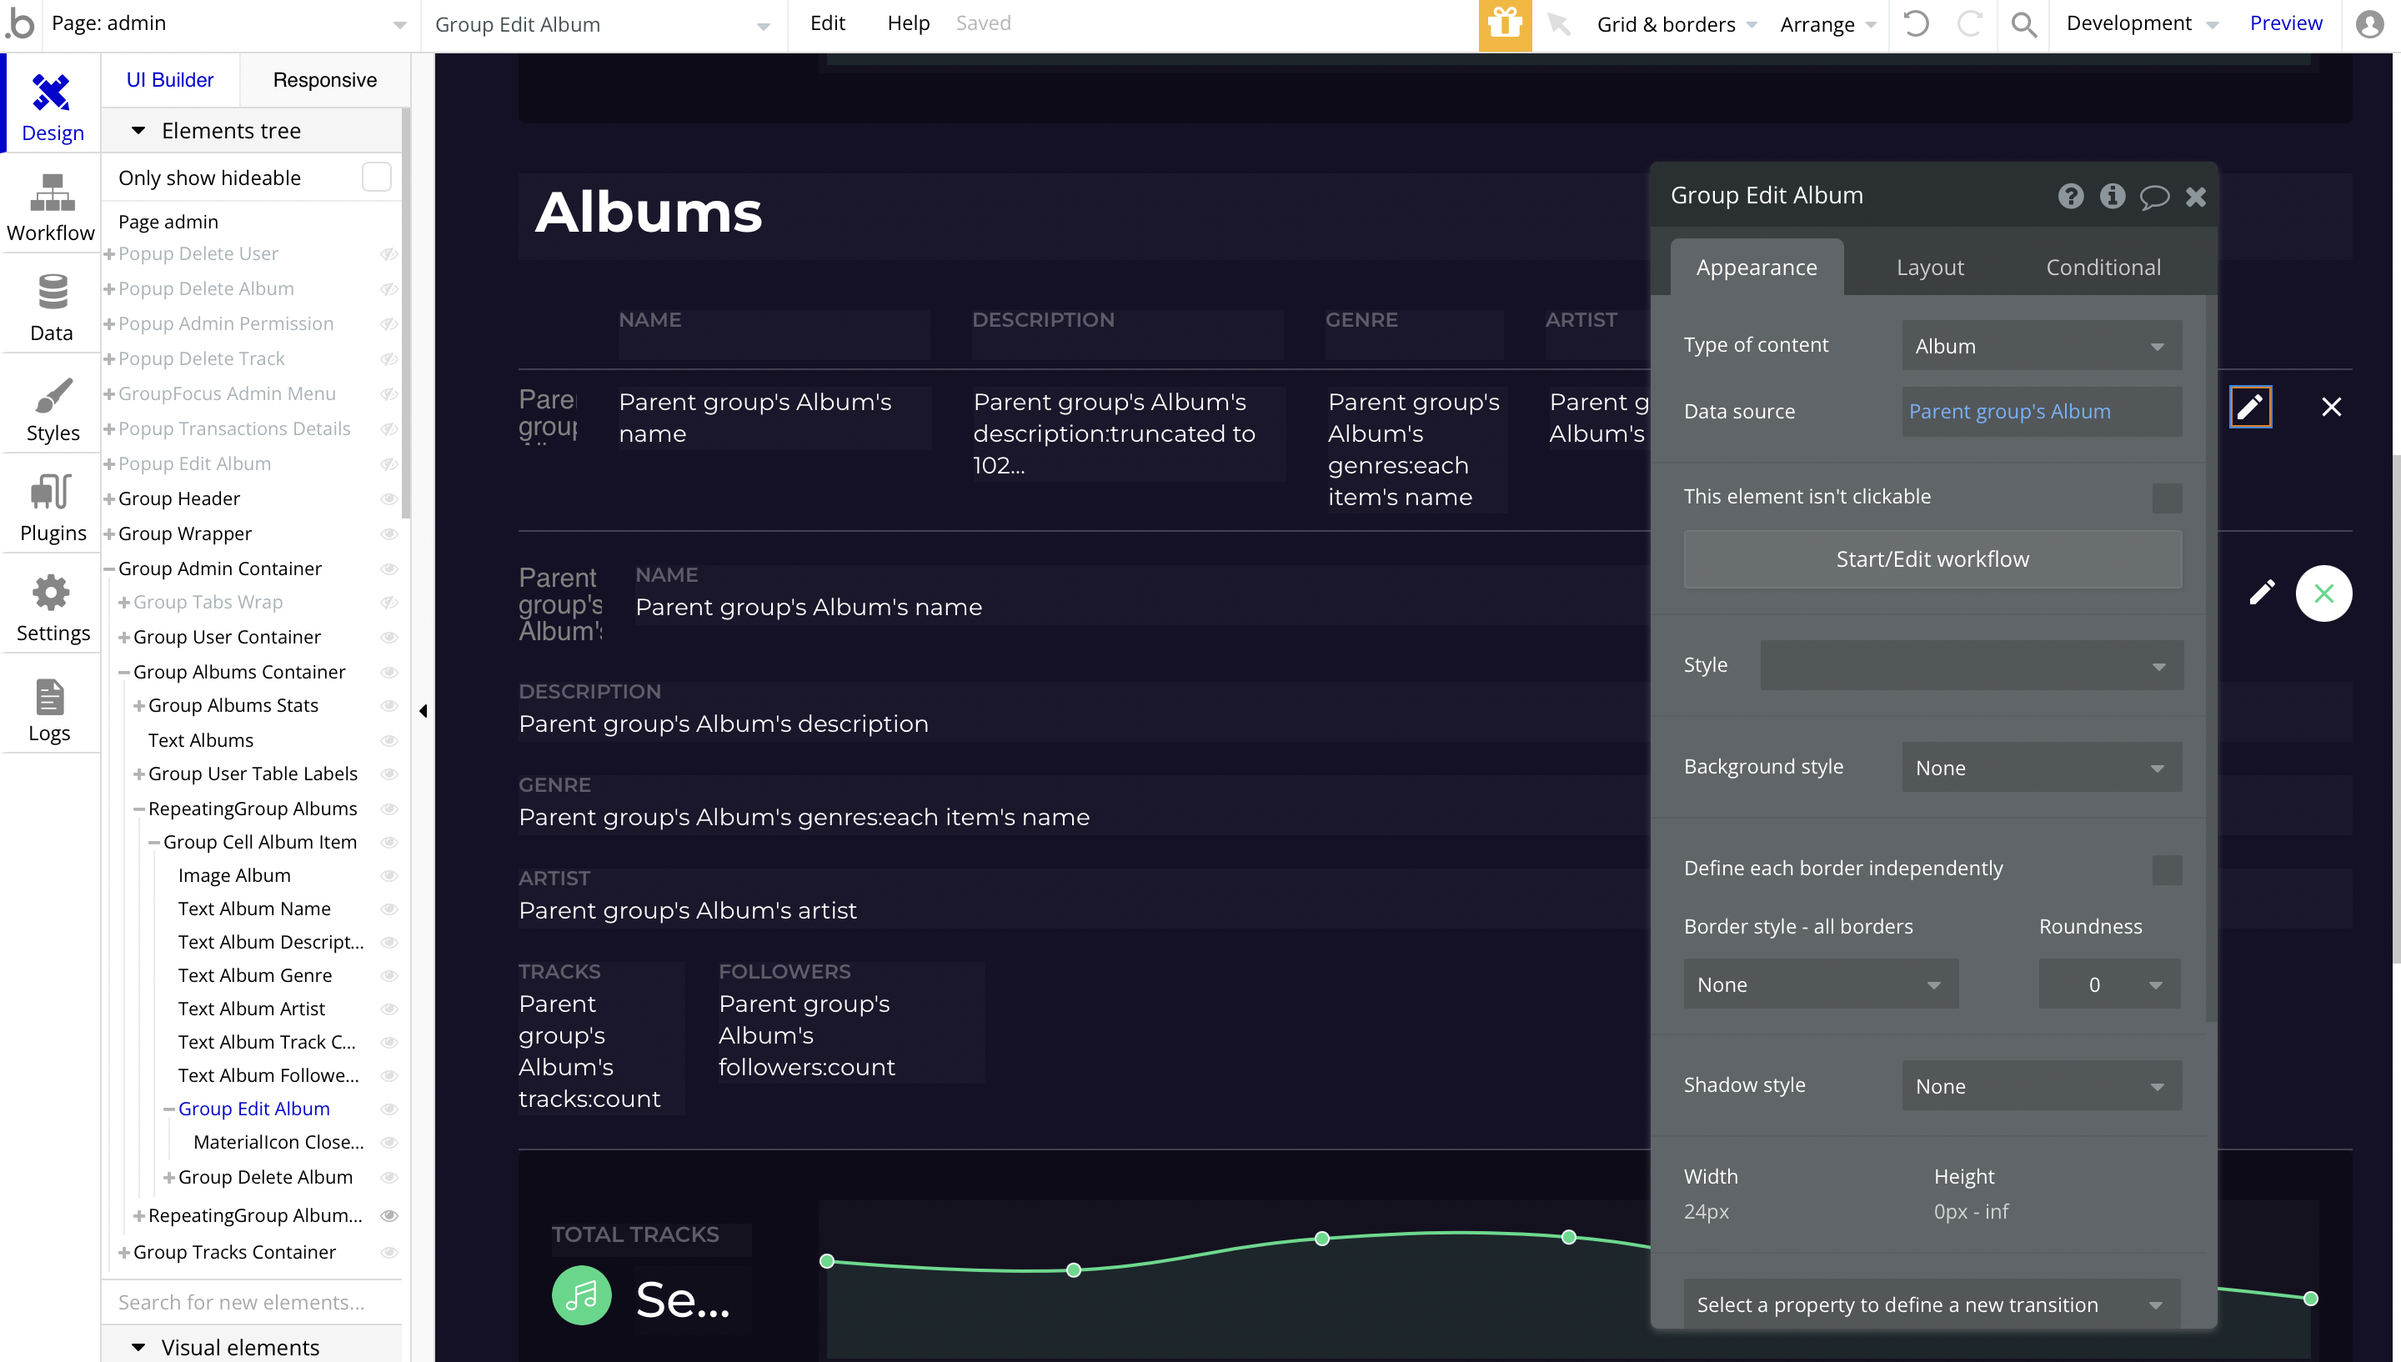The width and height of the screenshot is (2401, 1362).
Task: Click the comment bubble icon in property panel
Action: (2153, 197)
